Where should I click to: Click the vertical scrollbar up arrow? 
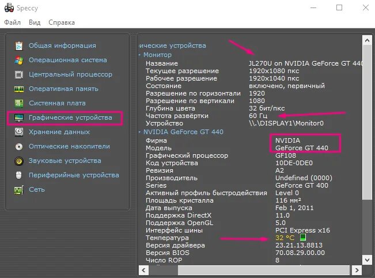(367, 40)
